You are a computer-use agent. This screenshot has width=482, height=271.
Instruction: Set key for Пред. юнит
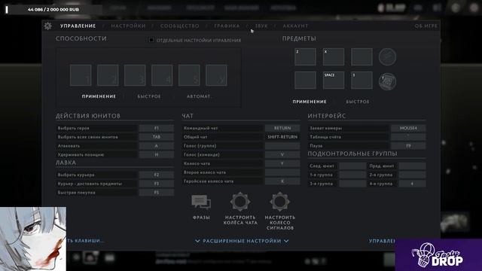[412, 166]
